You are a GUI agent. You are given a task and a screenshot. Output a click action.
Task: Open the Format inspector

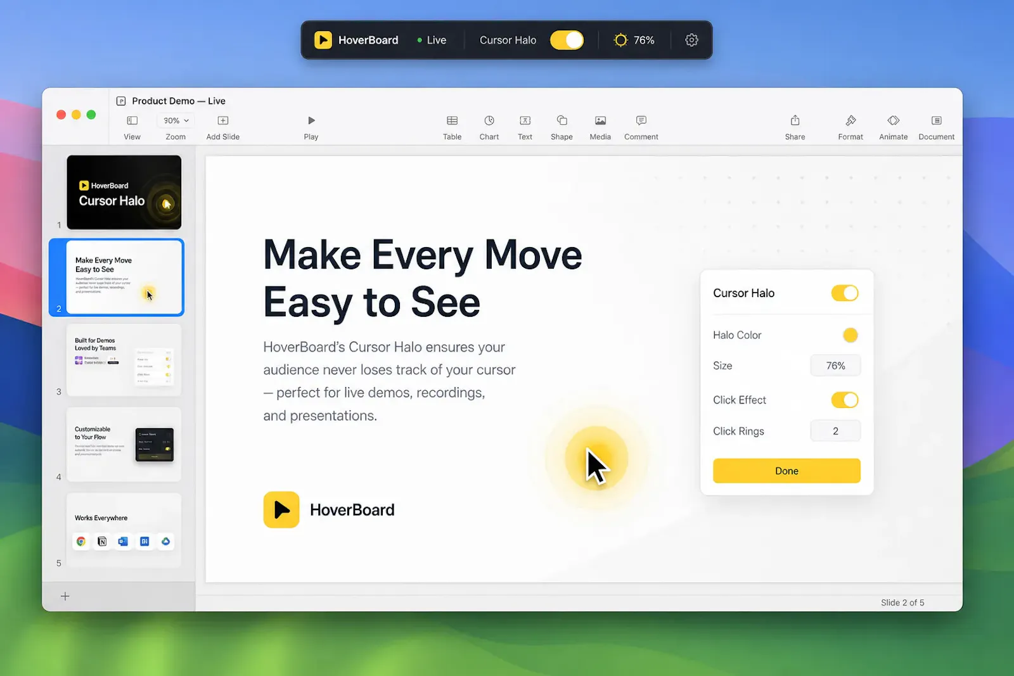[x=850, y=120]
